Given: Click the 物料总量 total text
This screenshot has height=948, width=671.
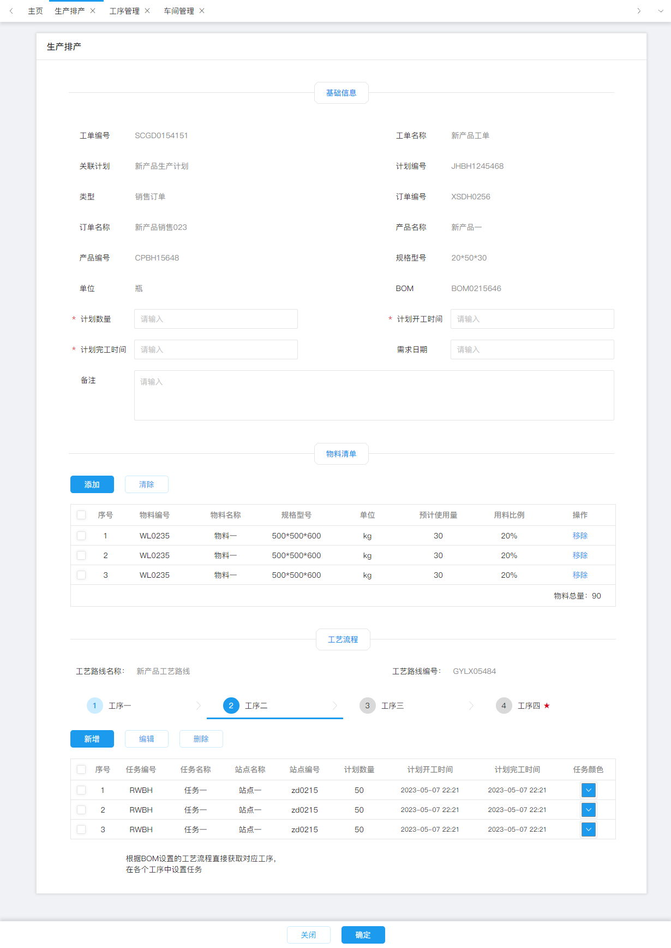Looking at the screenshot, I should click(578, 596).
